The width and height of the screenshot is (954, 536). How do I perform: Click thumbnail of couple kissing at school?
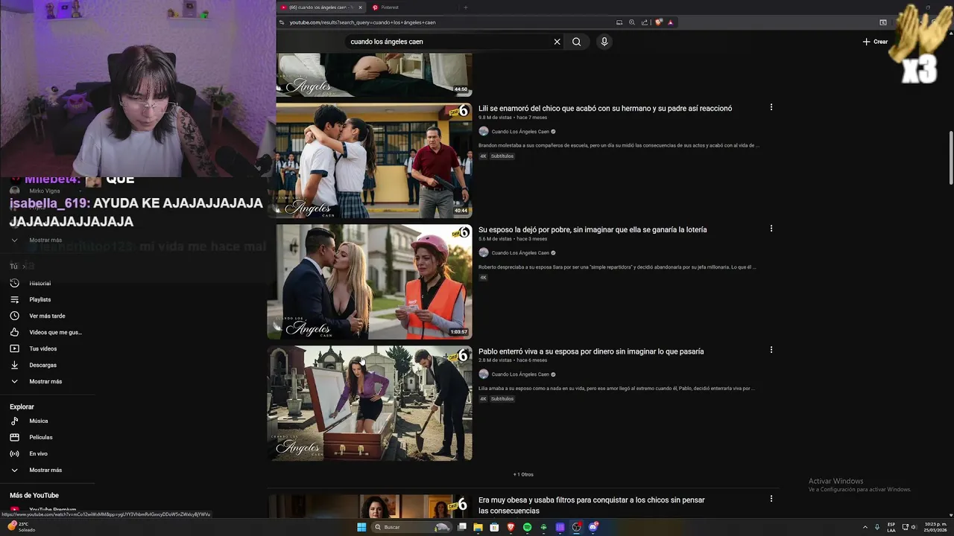click(x=374, y=160)
